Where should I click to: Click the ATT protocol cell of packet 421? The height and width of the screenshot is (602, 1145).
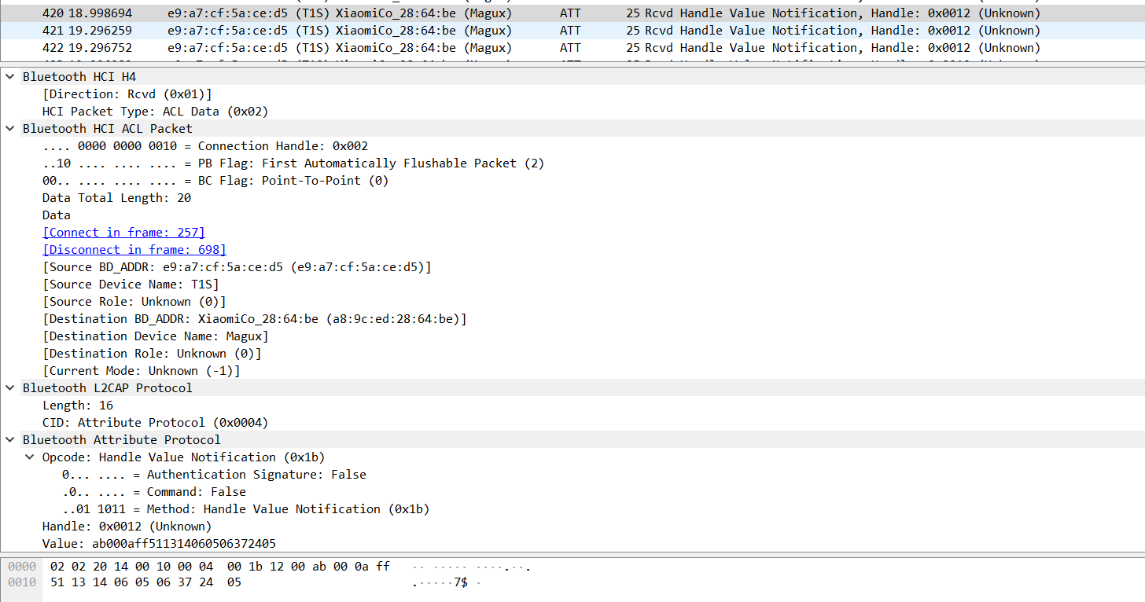pyautogui.click(x=571, y=31)
